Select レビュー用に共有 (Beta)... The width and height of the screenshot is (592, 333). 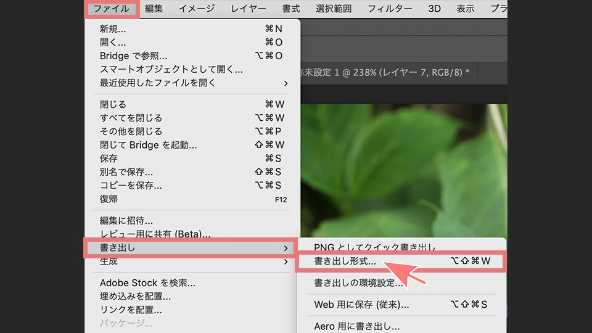pyautogui.click(x=192, y=234)
